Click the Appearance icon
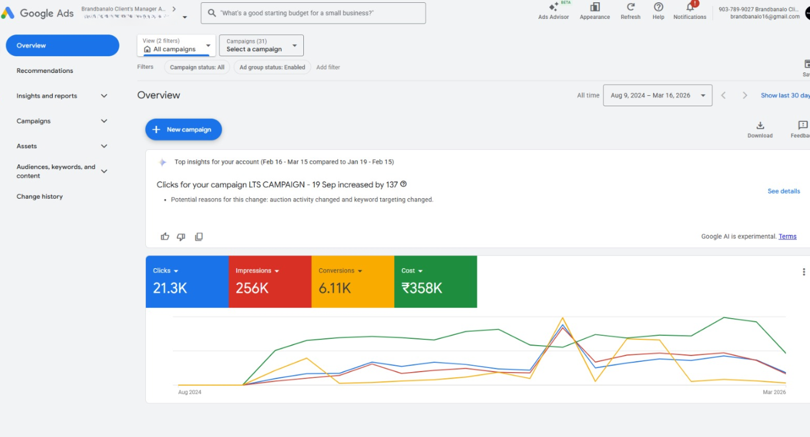Viewport: 810px width, 437px height. (x=595, y=7)
